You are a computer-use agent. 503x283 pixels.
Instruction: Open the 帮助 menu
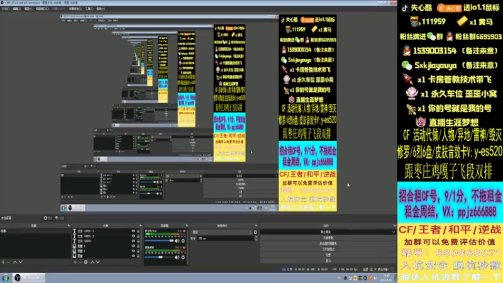(101, 9)
